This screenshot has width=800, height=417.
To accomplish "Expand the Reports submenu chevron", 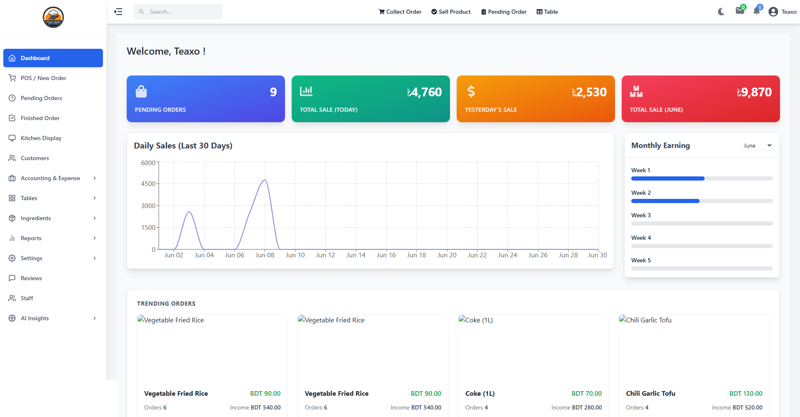I will [95, 238].
